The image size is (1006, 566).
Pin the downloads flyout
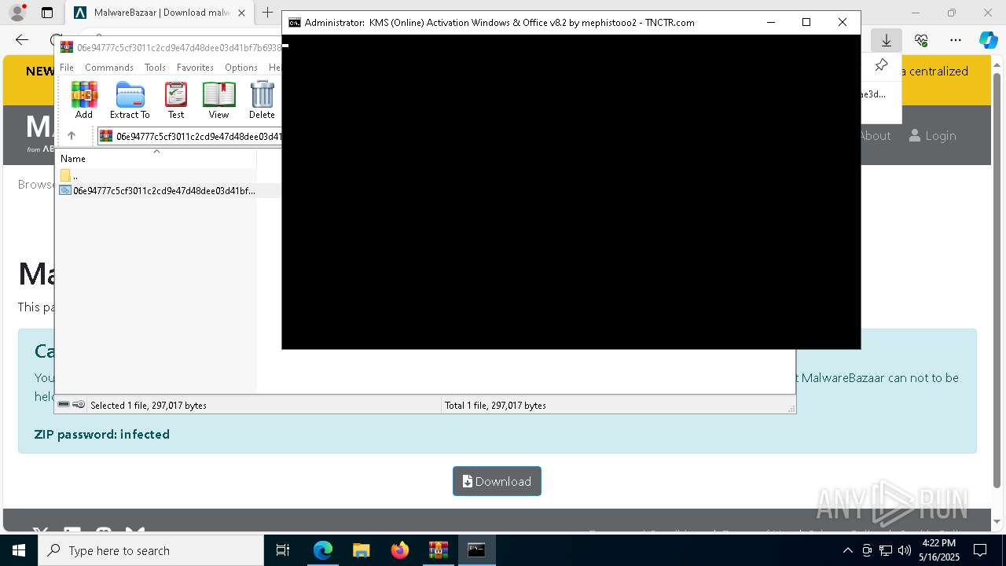pos(881,66)
